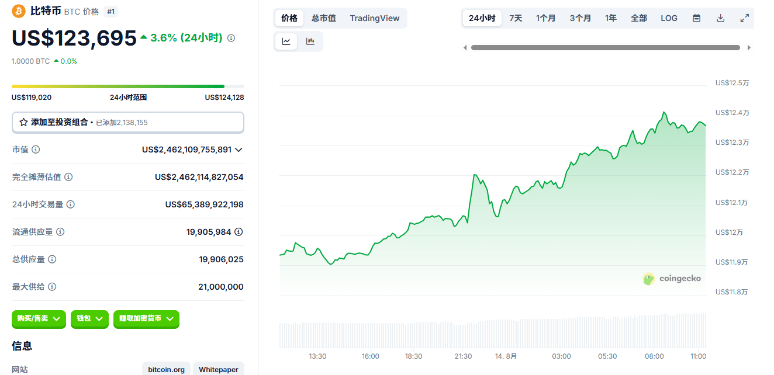774x375 pixels.
Task: Download the chart data
Action: tap(721, 18)
